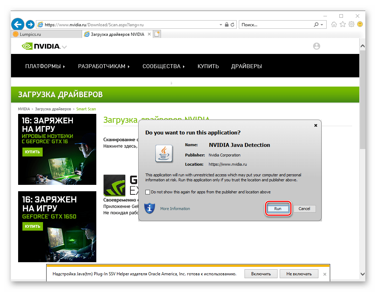Image resolution: width=376 pixels, height=292 pixels.
Task: Click the blue back navigation arrow
Action: click(x=17, y=24)
